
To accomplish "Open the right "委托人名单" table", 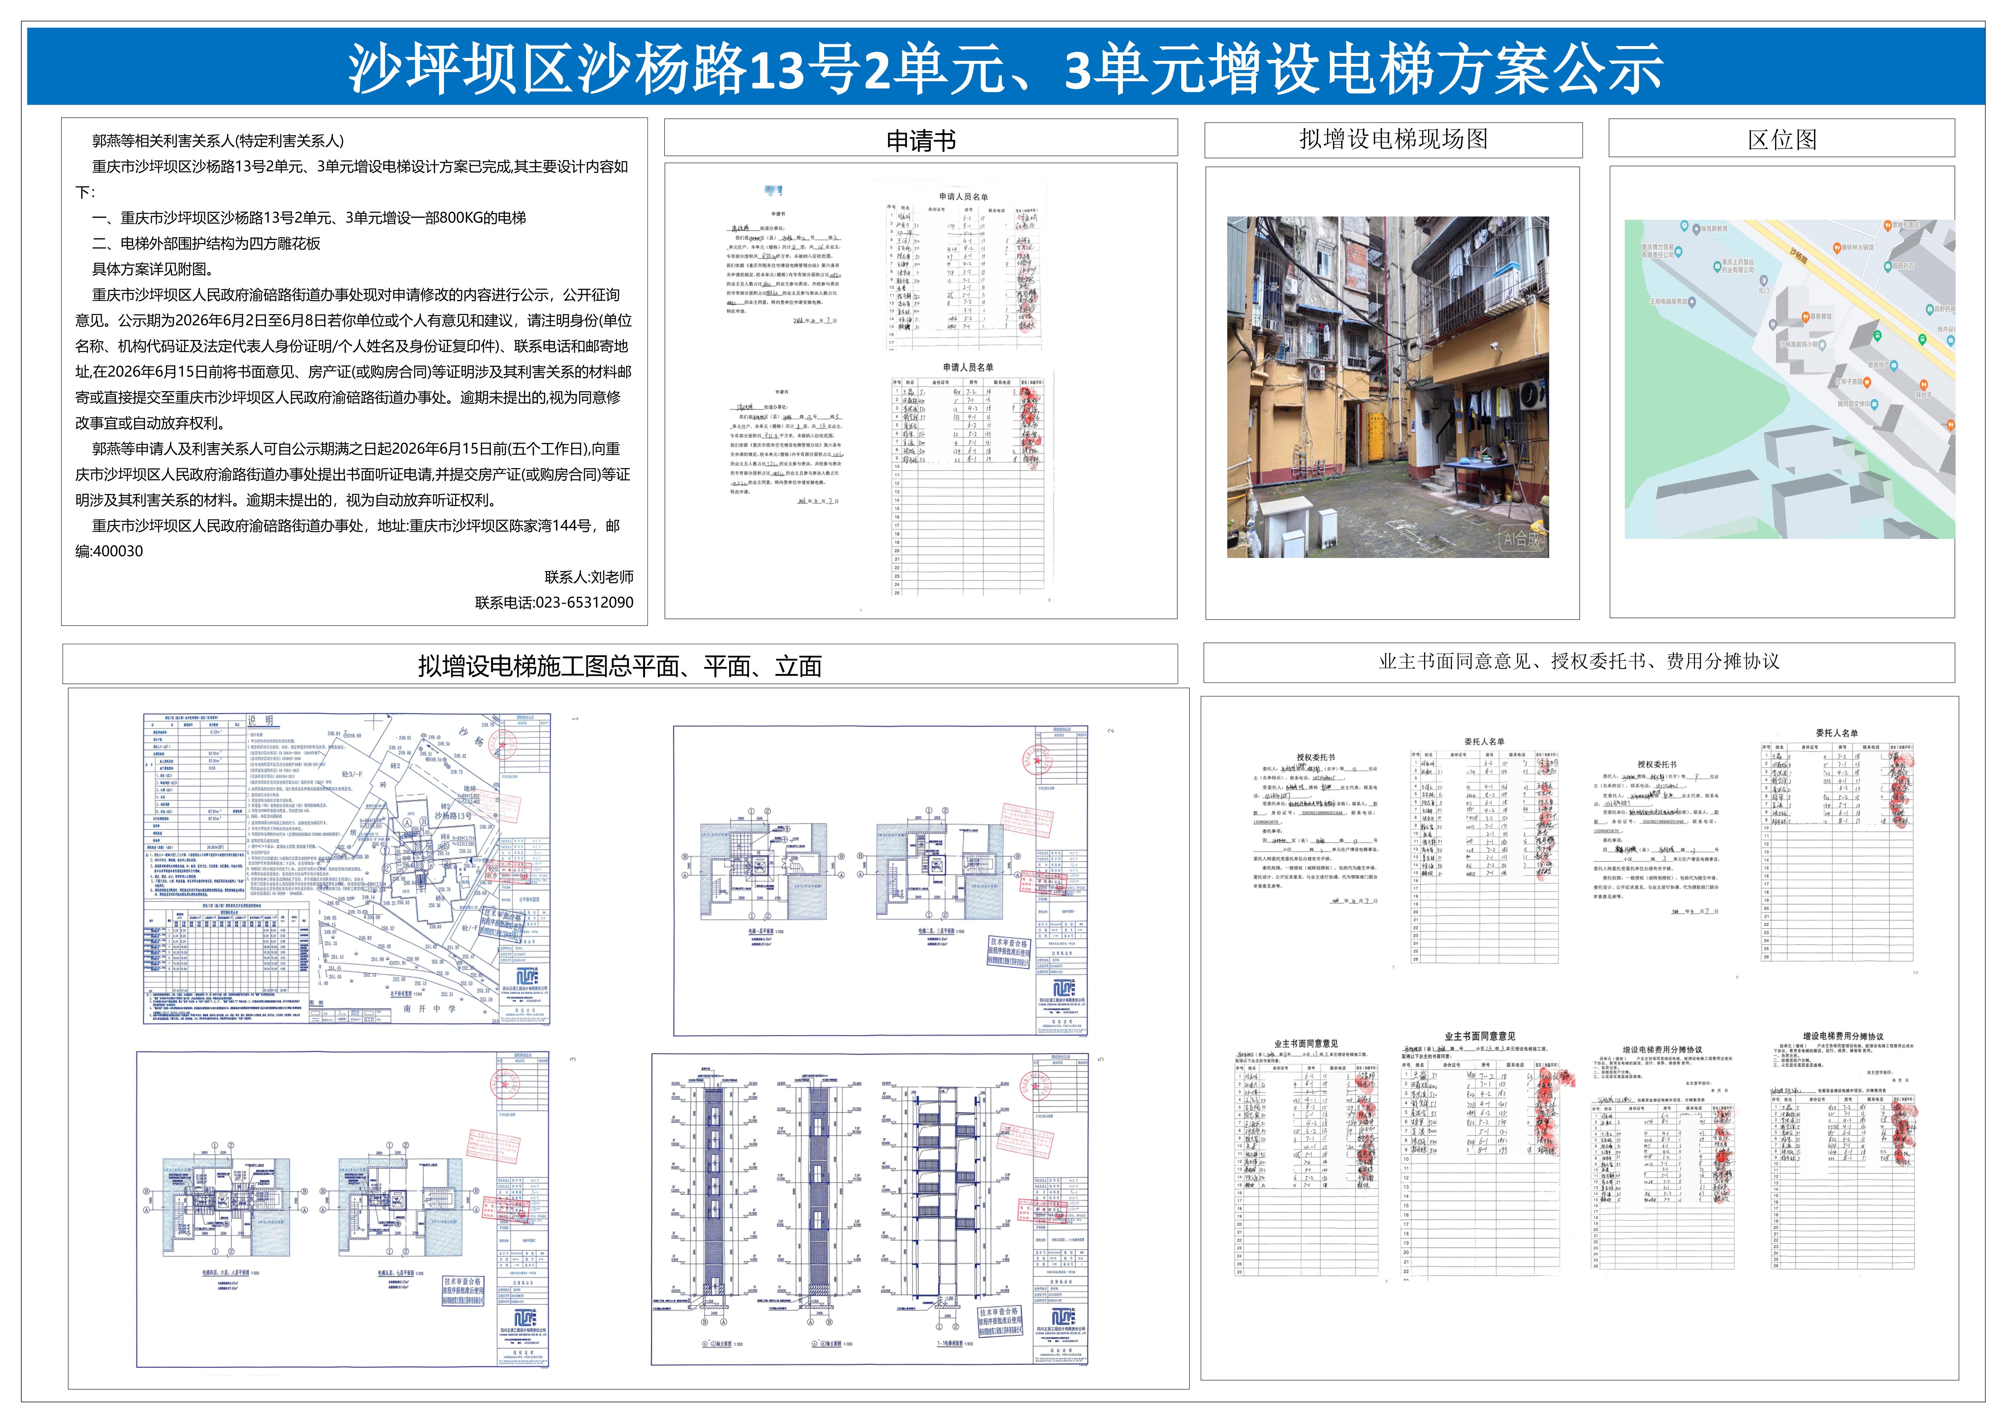I will 1837,845.
